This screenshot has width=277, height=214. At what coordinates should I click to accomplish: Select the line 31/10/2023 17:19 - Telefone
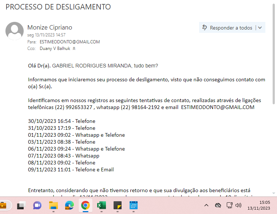[x=62, y=128]
